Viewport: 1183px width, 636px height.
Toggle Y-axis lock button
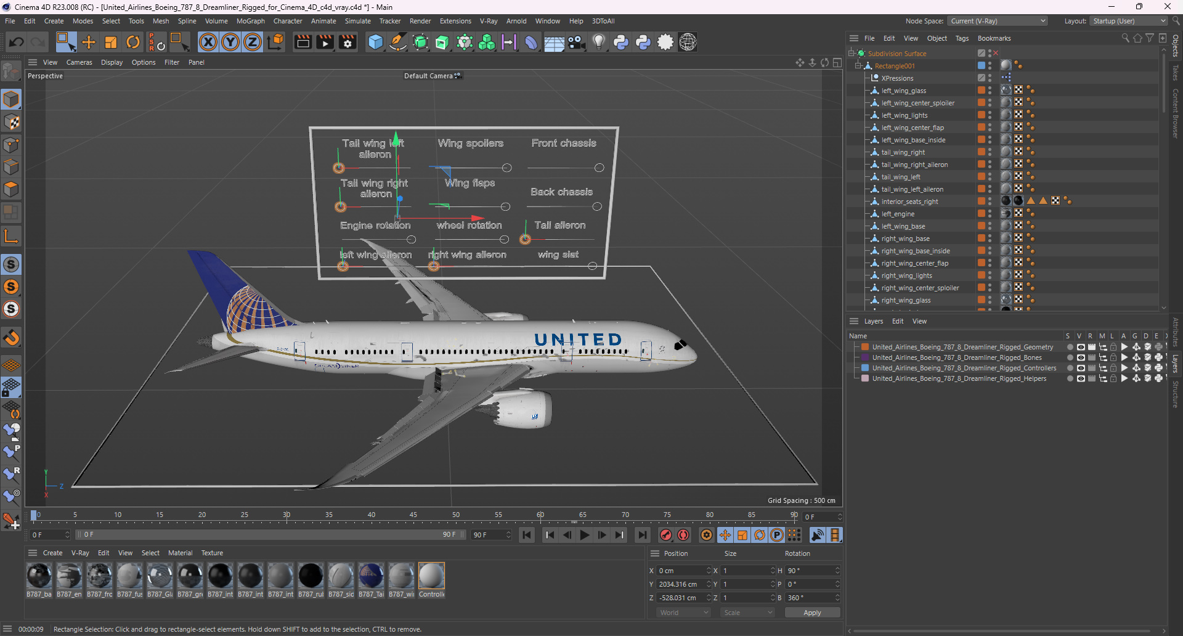(x=230, y=42)
